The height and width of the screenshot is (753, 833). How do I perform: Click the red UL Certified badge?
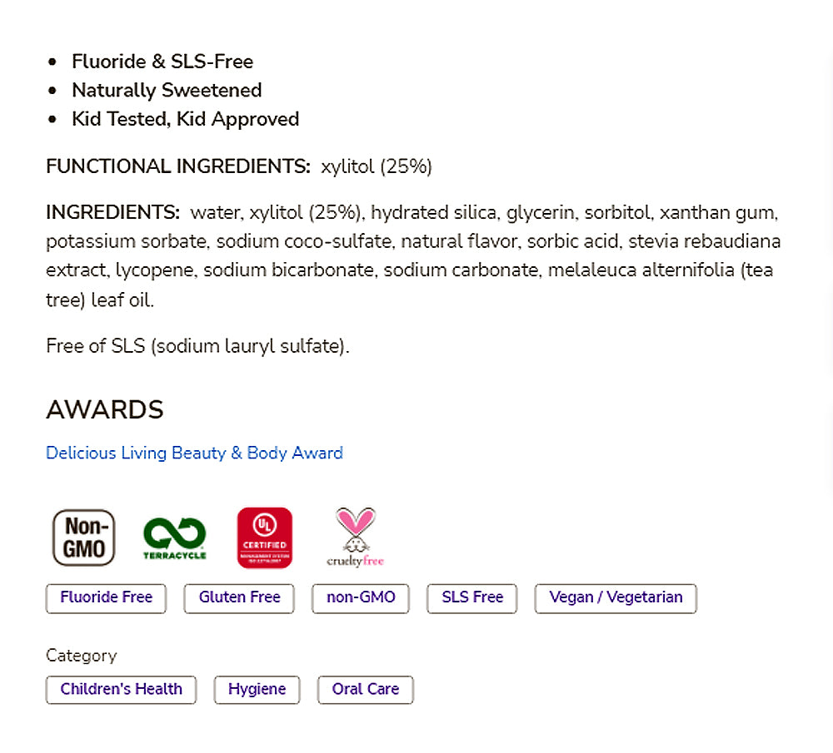click(x=265, y=538)
